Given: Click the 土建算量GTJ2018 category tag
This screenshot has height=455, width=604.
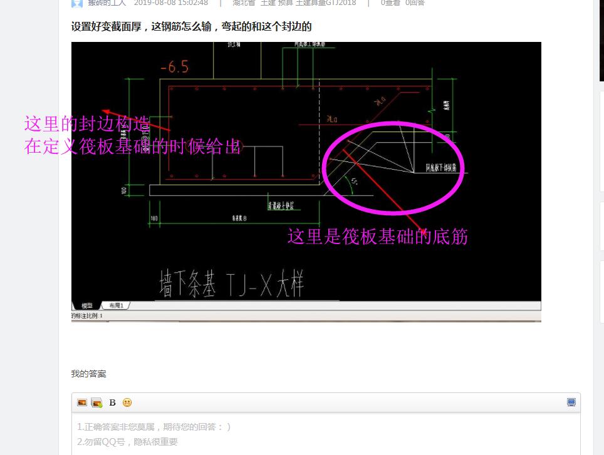Looking at the screenshot, I should [326, 3].
